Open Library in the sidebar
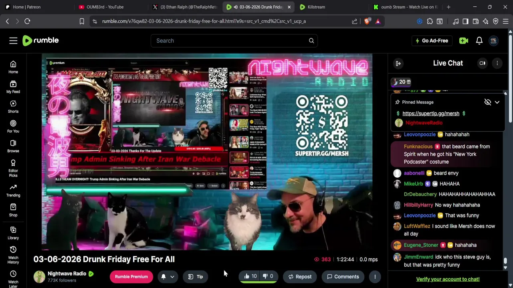The width and height of the screenshot is (513, 288). [x=13, y=233]
